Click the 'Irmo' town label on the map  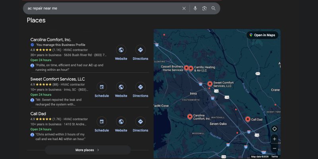tap(193, 93)
